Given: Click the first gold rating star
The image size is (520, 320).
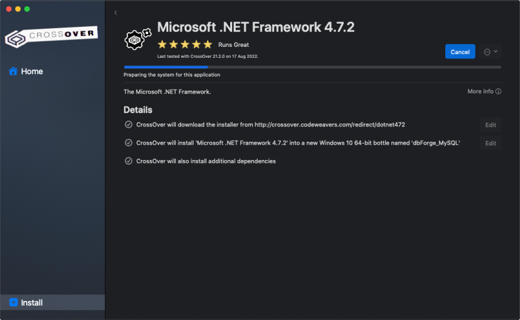Looking at the screenshot, I should click(x=162, y=44).
